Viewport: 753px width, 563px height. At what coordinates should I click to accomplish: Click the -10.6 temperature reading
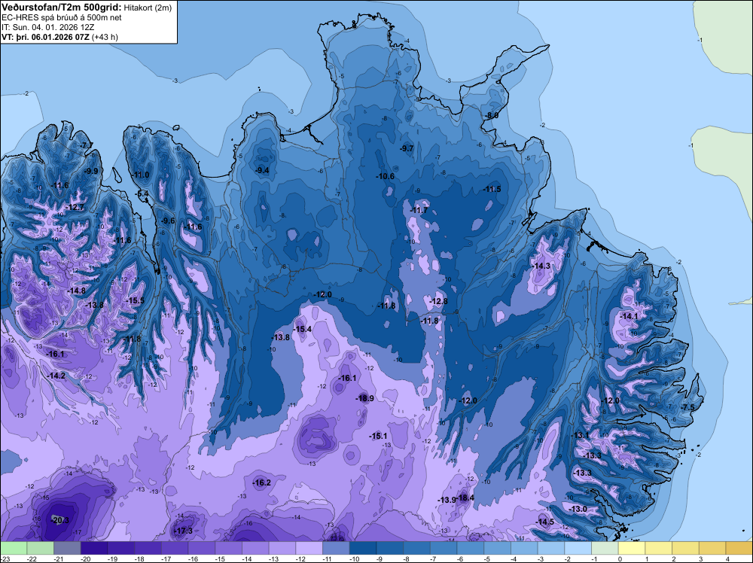pyautogui.click(x=385, y=177)
